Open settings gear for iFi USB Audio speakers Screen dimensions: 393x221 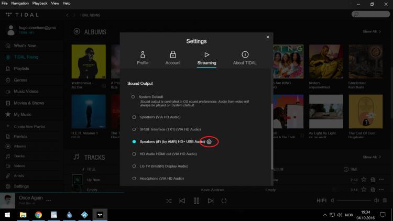tap(209, 142)
